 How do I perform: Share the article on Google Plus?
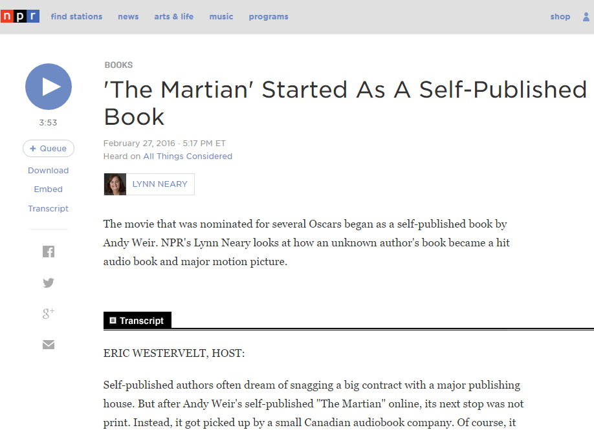tap(49, 314)
